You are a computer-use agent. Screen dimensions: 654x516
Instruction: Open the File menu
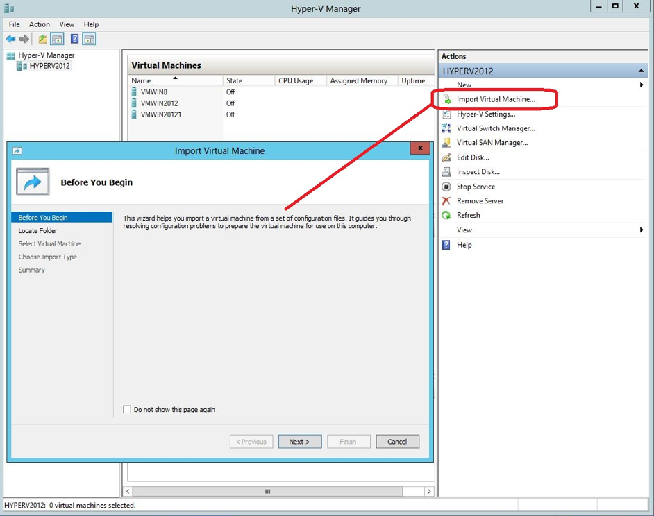point(14,24)
